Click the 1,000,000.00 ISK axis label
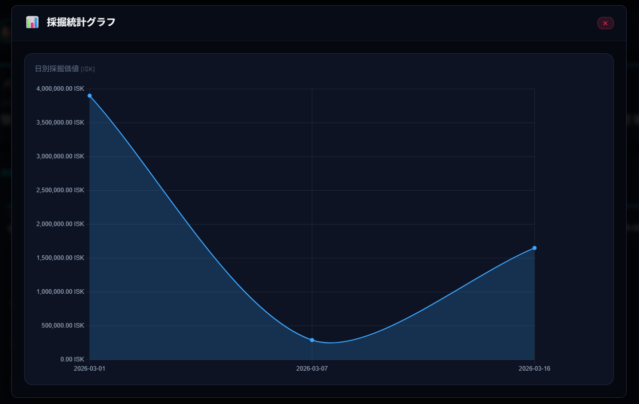The width and height of the screenshot is (639, 404). 60,292
